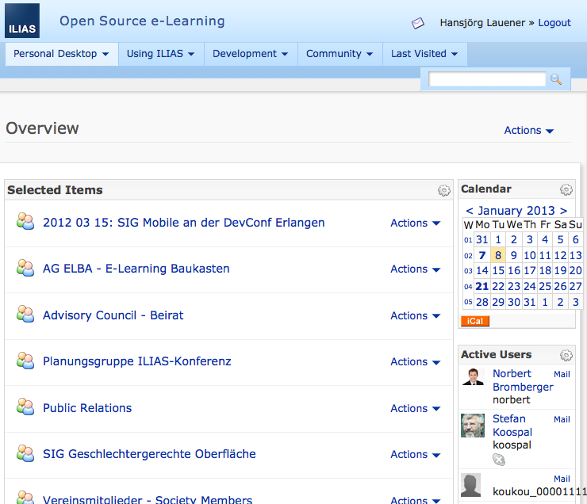
Task: Click Norbert Bromberger's profile photo
Action: click(473, 377)
